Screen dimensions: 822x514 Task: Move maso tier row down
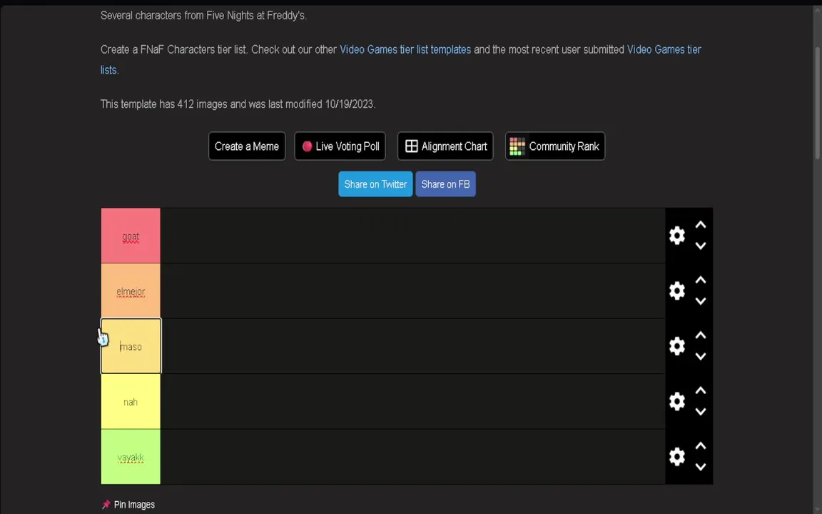[x=701, y=357]
